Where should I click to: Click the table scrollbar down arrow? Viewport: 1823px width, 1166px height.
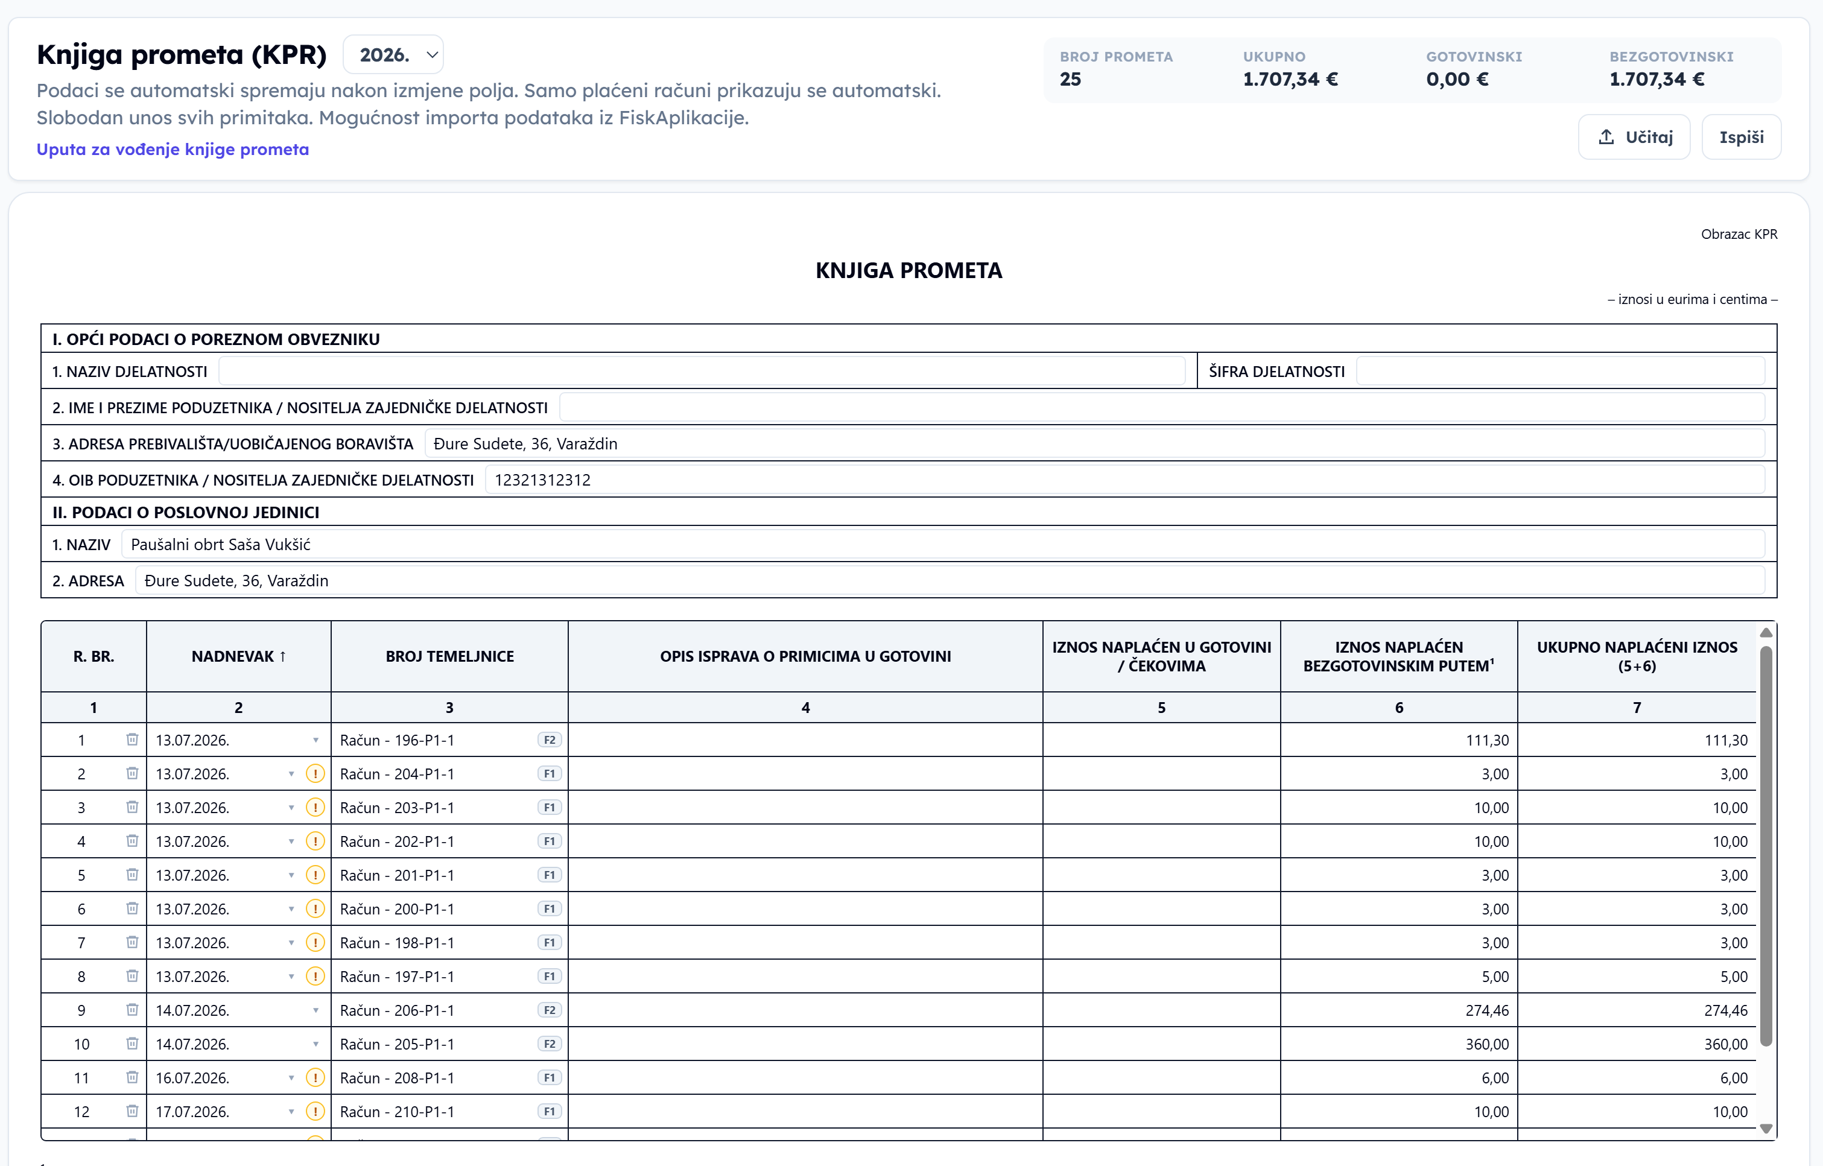tap(1766, 1128)
